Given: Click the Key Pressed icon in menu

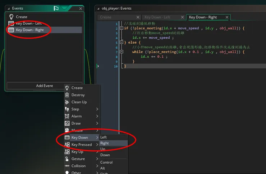Looking at the screenshot, I should pyautogui.click(x=67, y=145).
